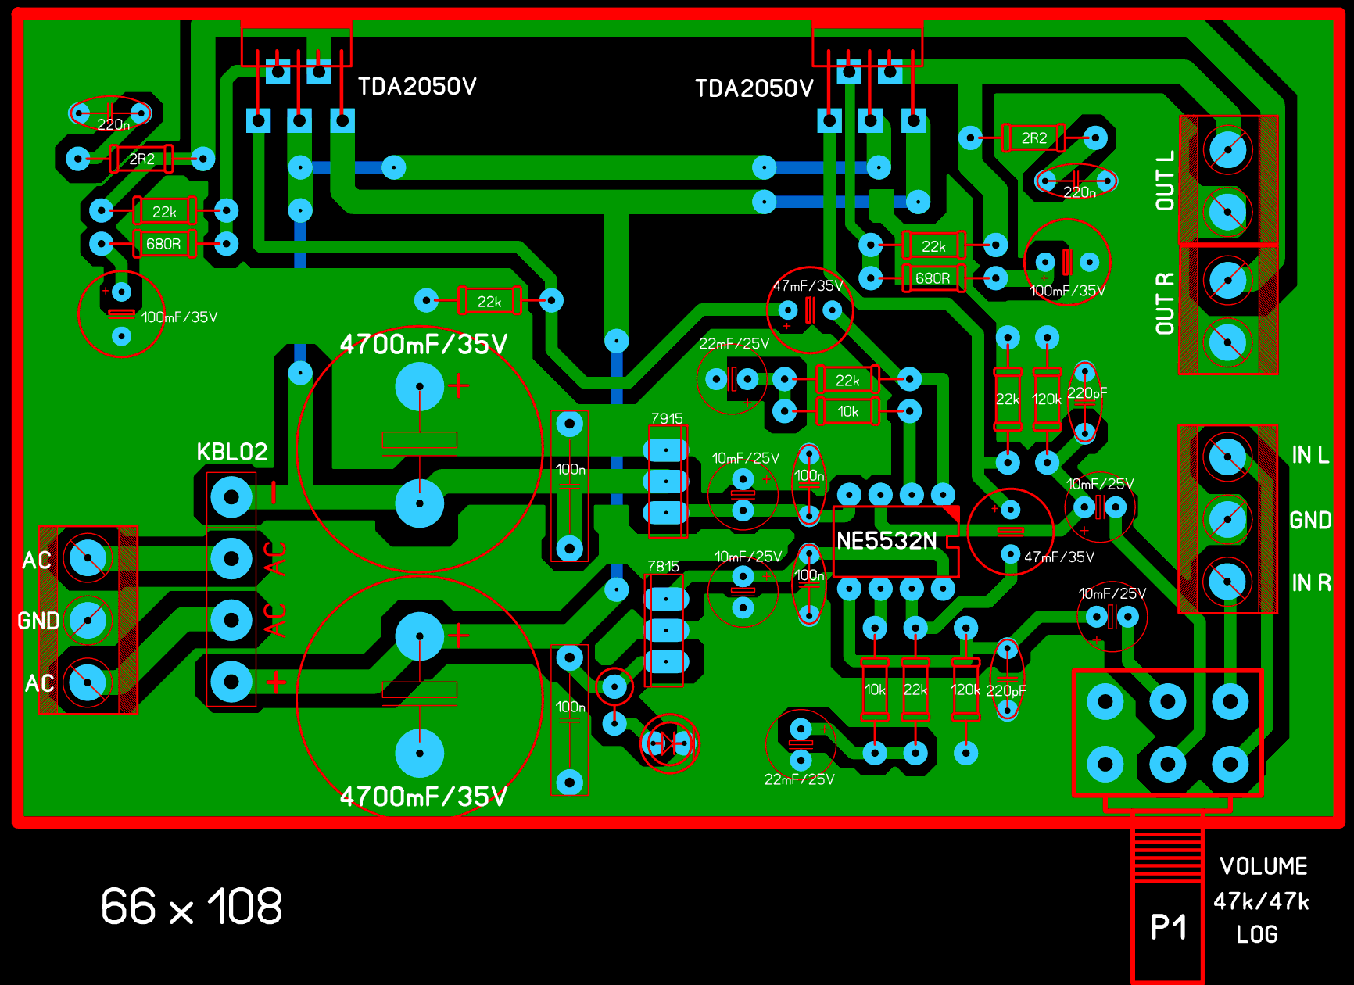Viewport: 1354px width, 985px height.
Task: Click the VOLUME text near potentiometer
Action: 1263,866
